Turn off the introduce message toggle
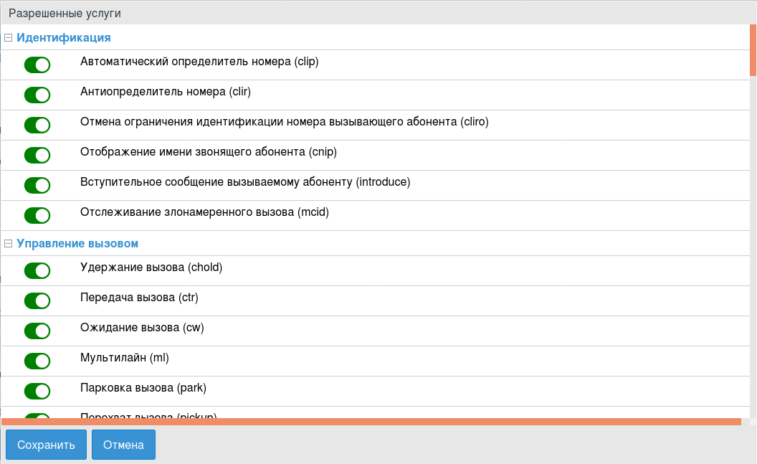This screenshot has width=757, height=464. (x=37, y=185)
